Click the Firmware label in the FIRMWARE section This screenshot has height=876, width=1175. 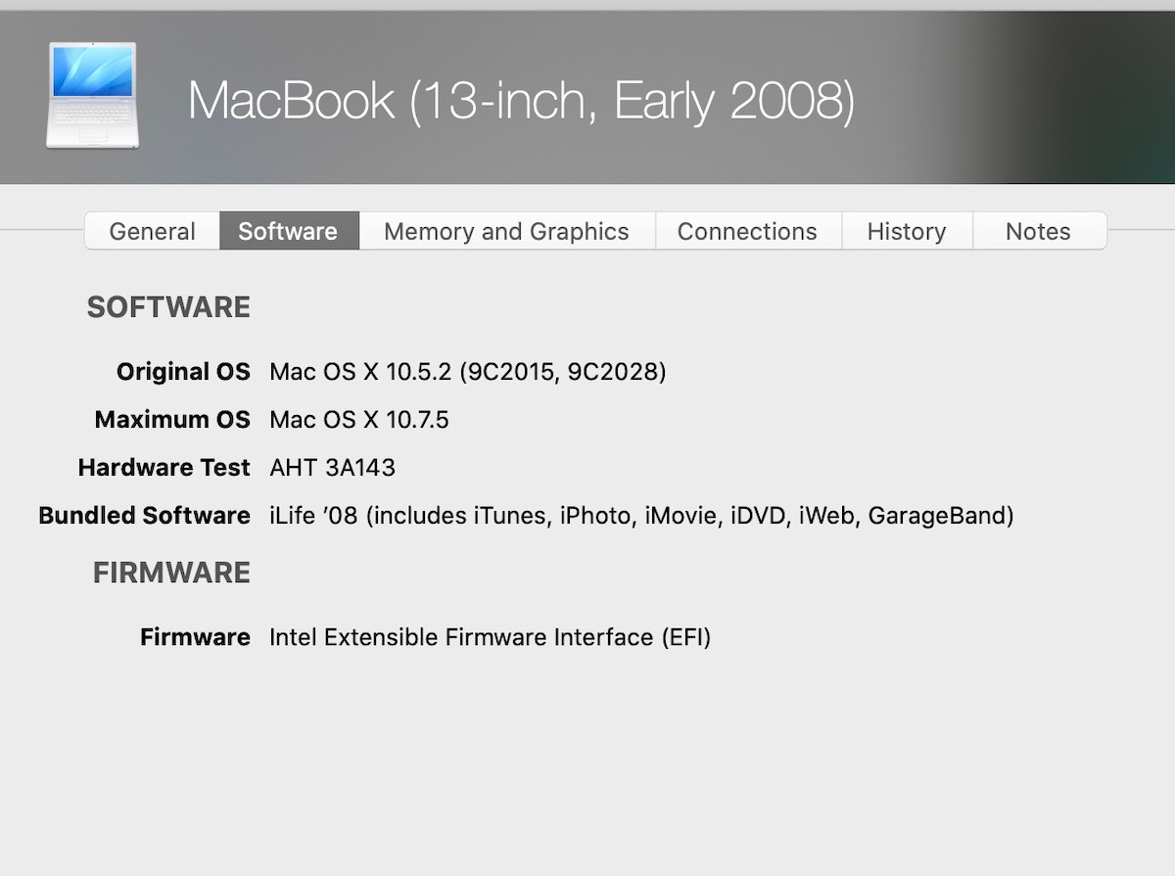195,637
